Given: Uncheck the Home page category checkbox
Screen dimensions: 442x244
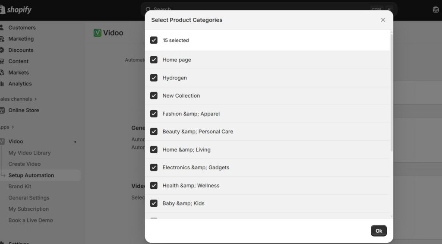Looking at the screenshot, I should click(154, 60).
